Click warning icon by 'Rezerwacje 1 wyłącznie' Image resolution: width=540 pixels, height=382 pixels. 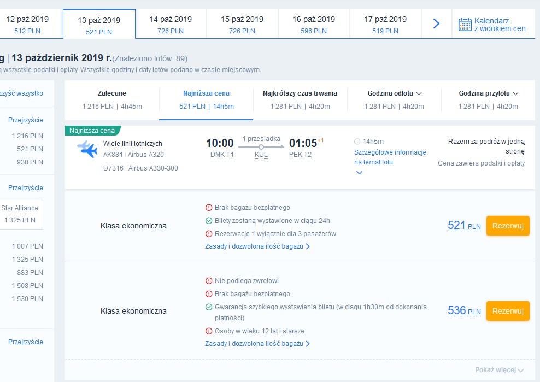click(x=209, y=234)
